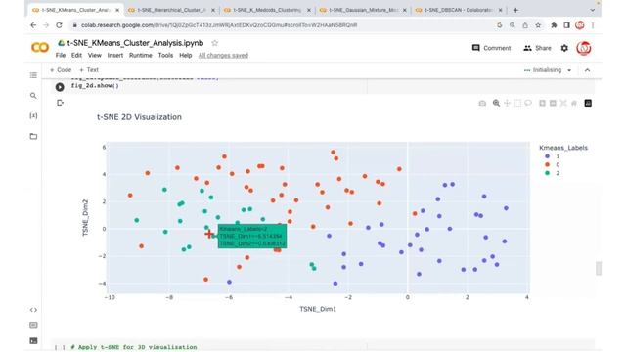Select the Plotly Zoom tool
Image resolution: width=626 pixels, height=352 pixels.
click(496, 103)
